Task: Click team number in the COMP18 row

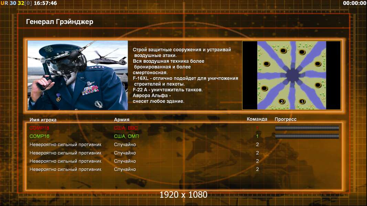Action: pos(257,128)
